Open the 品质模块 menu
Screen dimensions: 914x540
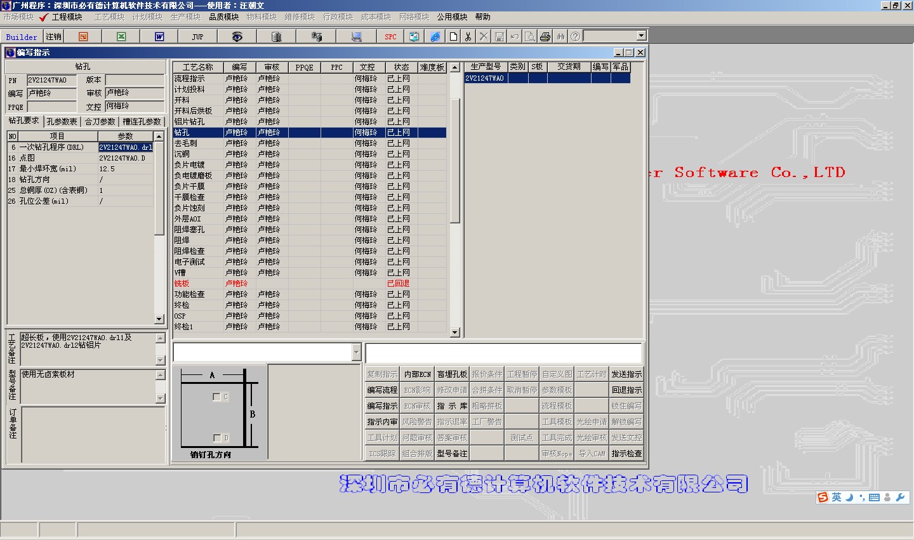[x=223, y=17]
